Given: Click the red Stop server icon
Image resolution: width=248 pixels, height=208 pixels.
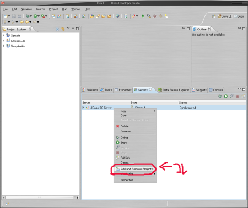Looking at the screenshot, I should (238, 96).
